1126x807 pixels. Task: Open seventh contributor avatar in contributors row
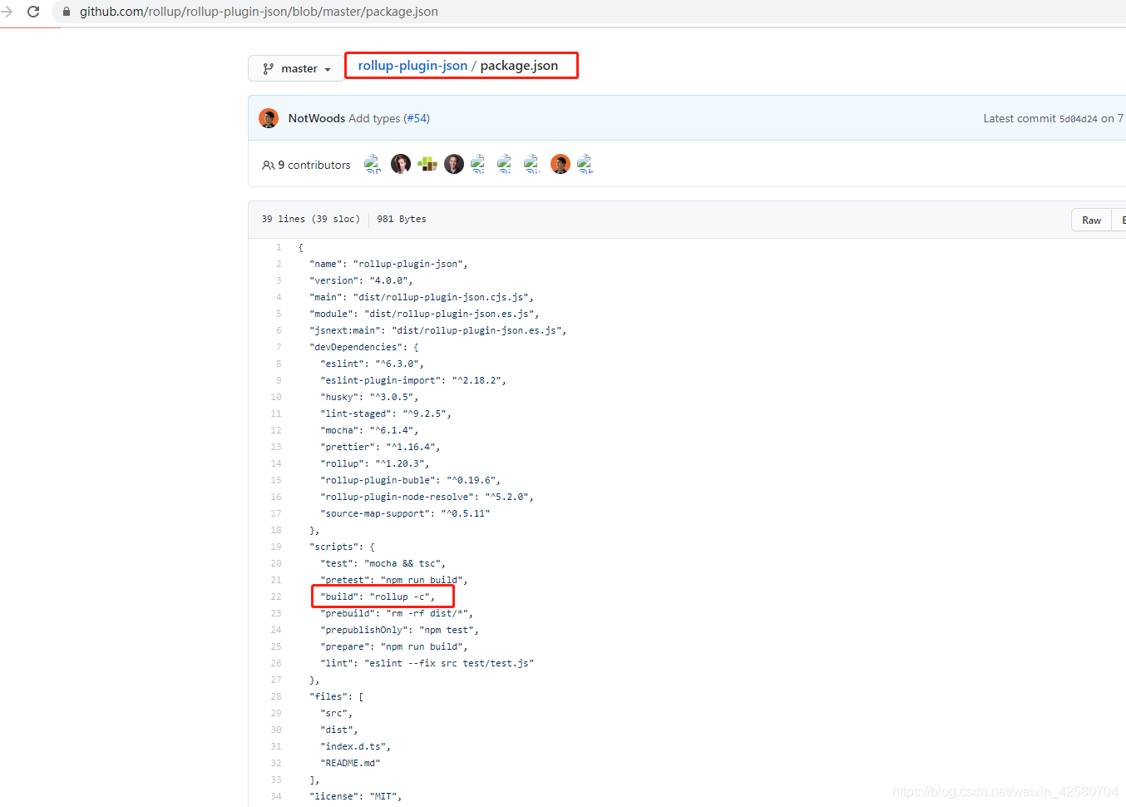(532, 164)
